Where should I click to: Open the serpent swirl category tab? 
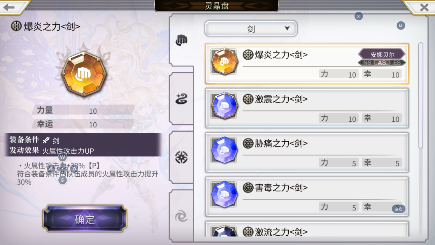point(181,99)
